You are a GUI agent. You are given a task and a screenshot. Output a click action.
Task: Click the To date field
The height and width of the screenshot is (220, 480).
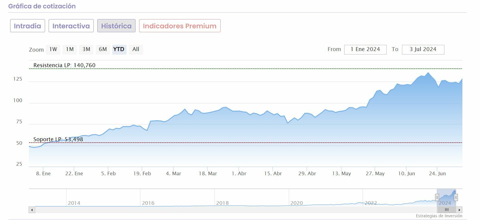pos(423,50)
